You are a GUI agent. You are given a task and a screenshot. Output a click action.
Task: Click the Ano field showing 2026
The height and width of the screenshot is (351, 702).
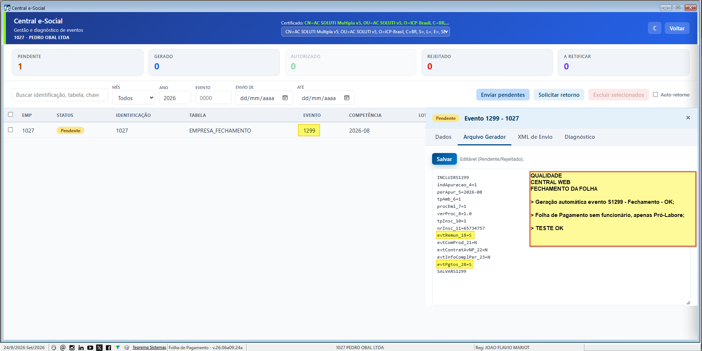click(175, 98)
